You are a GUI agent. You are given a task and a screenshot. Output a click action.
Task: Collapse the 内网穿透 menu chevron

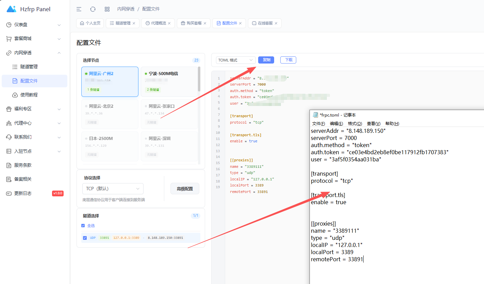click(59, 53)
